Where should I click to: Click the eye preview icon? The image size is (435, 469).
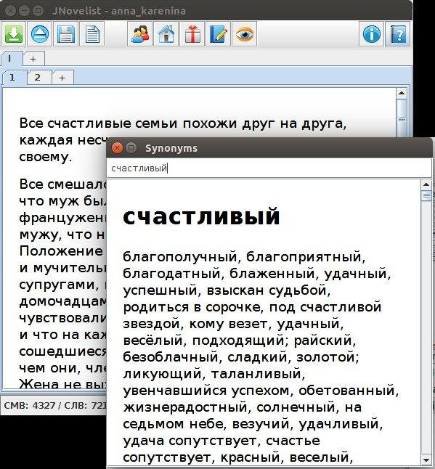tap(245, 34)
